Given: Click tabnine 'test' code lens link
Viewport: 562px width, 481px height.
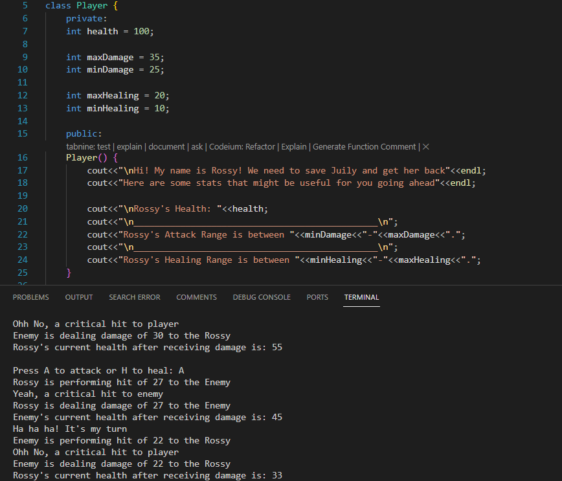Looking at the screenshot, I should click(x=104, y=146).
